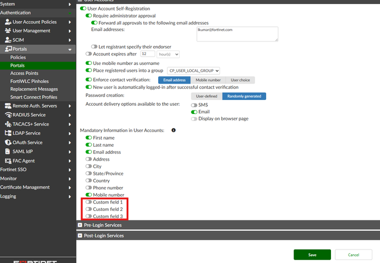380x263 pixels.
Task: Expand the Monitor menu
Action: click(x=70, y=179)
